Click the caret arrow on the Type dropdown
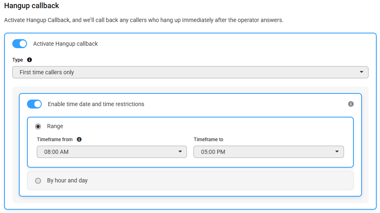Screen dimensions: 380x213 tap(361, 72)
